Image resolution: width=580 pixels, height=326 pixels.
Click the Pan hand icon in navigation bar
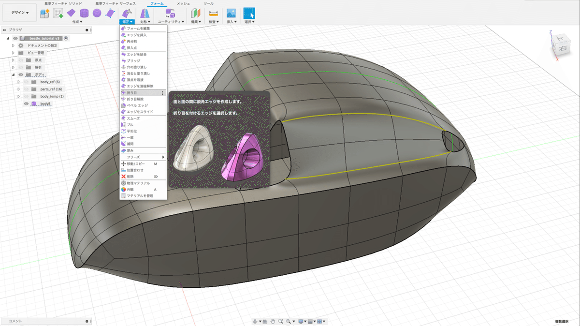[273, 321]
